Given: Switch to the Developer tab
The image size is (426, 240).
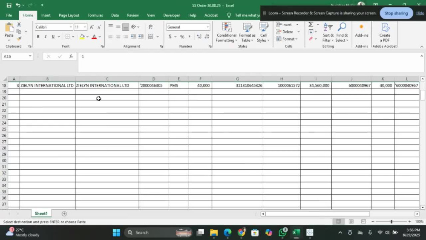Looking at the screenshot, I should (171, 15).
